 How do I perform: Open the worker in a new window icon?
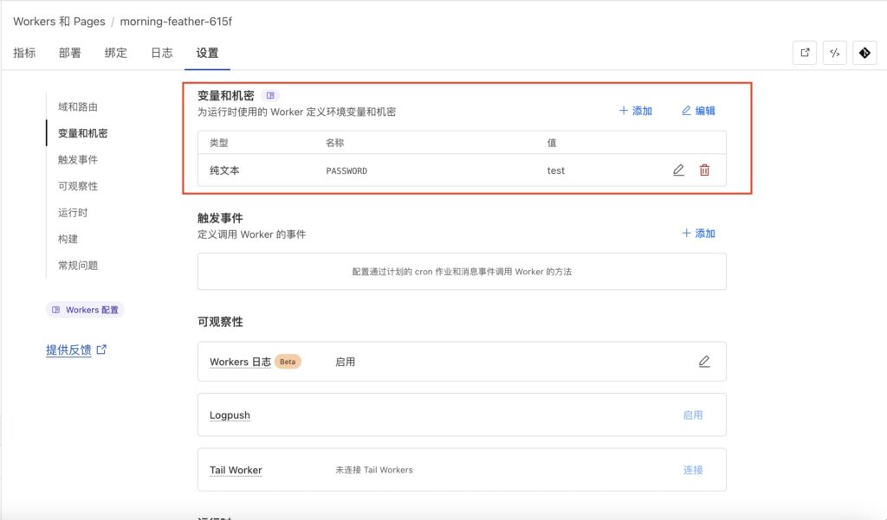(805, 53)
